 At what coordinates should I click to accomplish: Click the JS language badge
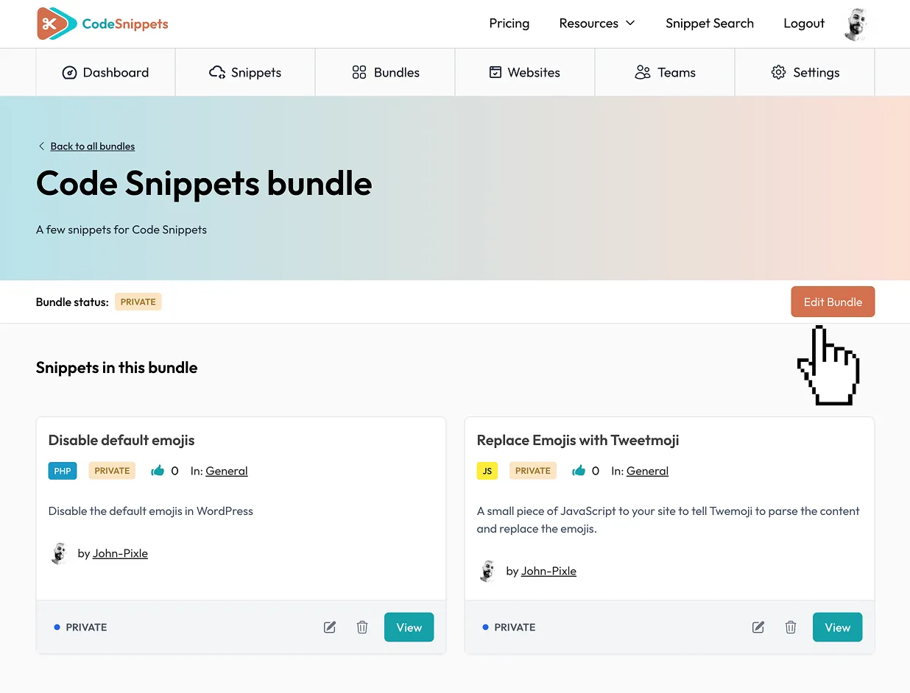coord(487,471)
